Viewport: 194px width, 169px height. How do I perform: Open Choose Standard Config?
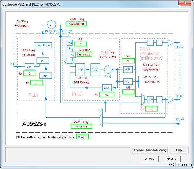tap(150, 150)
